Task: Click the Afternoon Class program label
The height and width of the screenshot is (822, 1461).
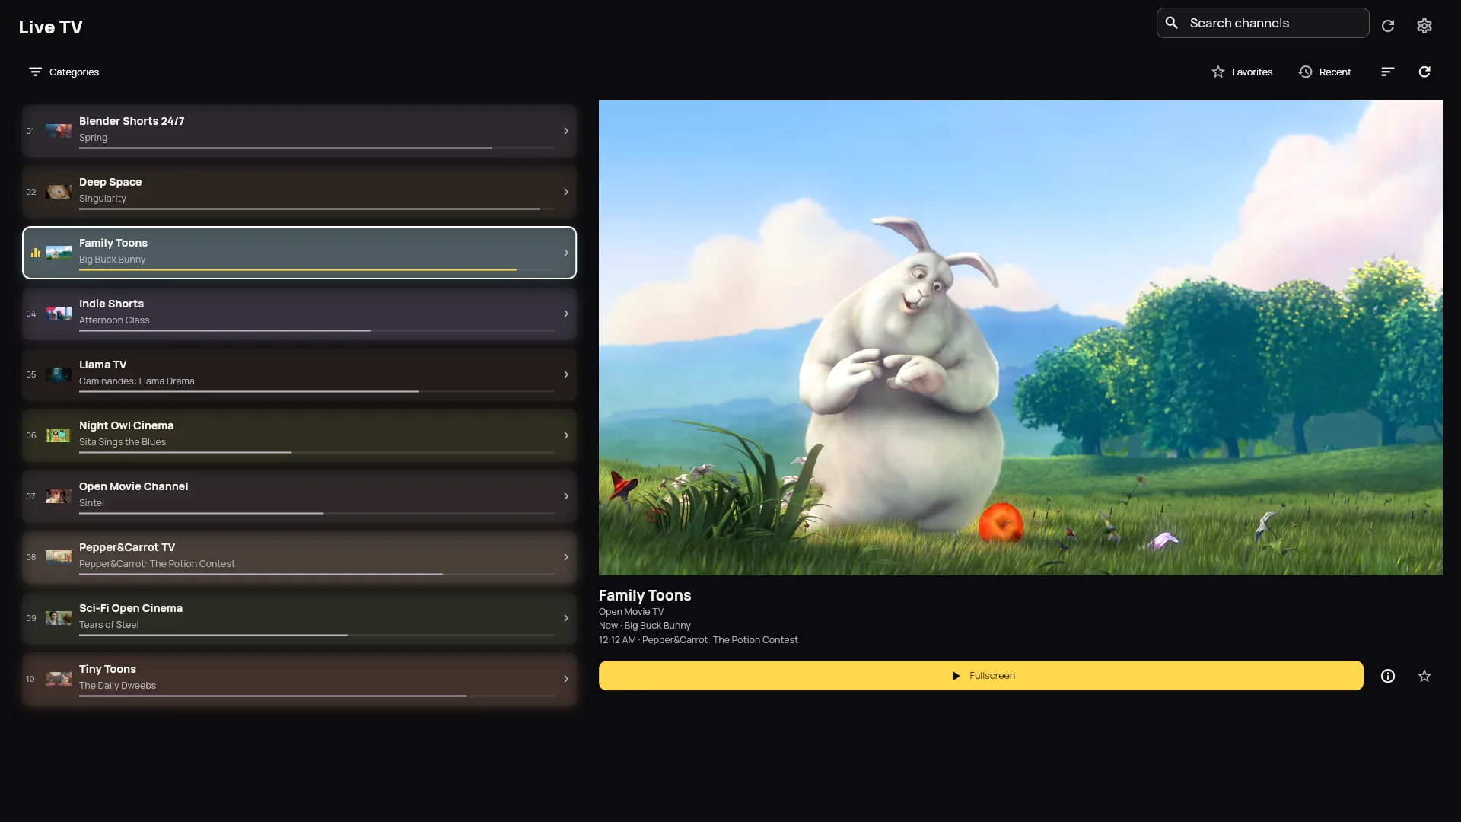Action: [x=114, y=320]
